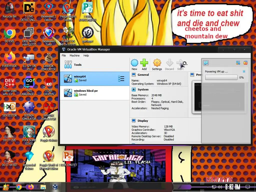Open the winxp64 machine list menu icon
Image resolution: width=256 pixels, height=192 pixels.
(121, 79)
